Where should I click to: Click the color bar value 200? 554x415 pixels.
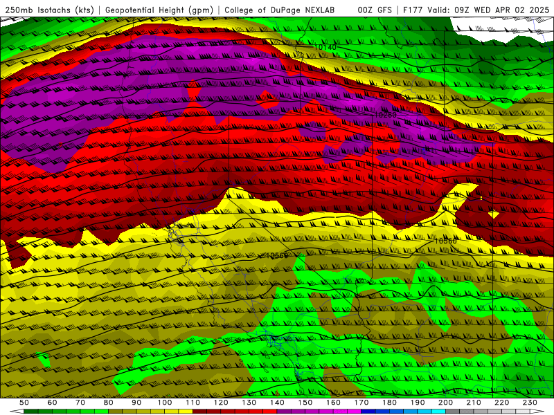446,403
